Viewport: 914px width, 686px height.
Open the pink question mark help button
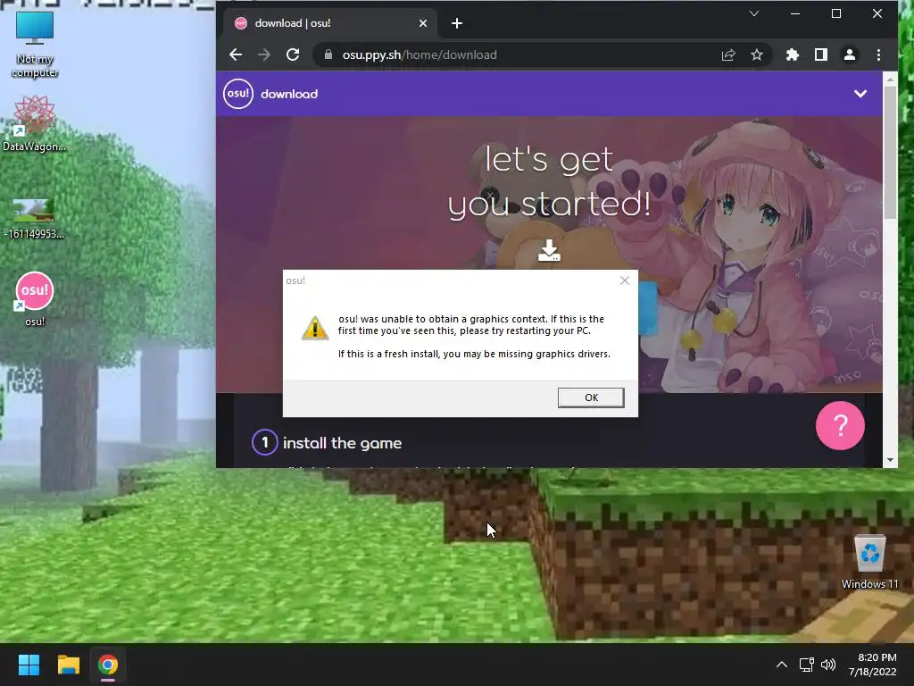840,426
